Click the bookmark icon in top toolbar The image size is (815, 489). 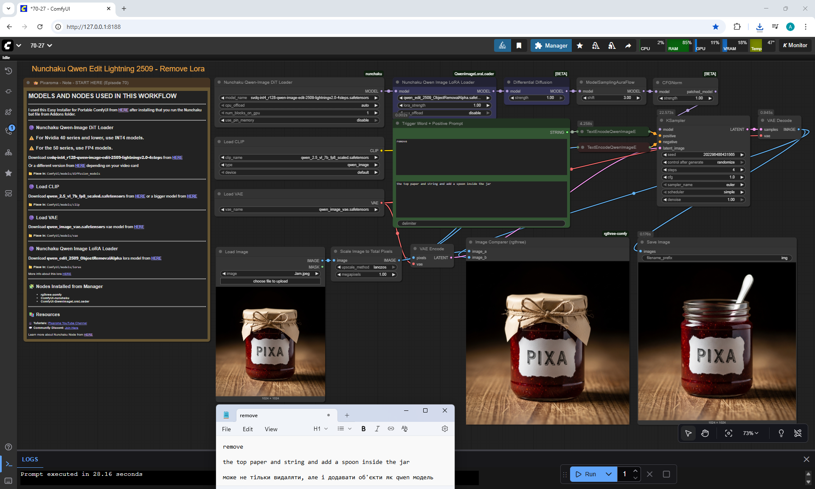[519, 45]
